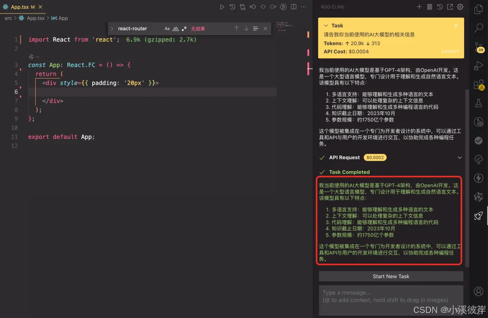Open Source Control view with 38 badge
The height and width of the screenshot is (318, 488).
[479, 47]
